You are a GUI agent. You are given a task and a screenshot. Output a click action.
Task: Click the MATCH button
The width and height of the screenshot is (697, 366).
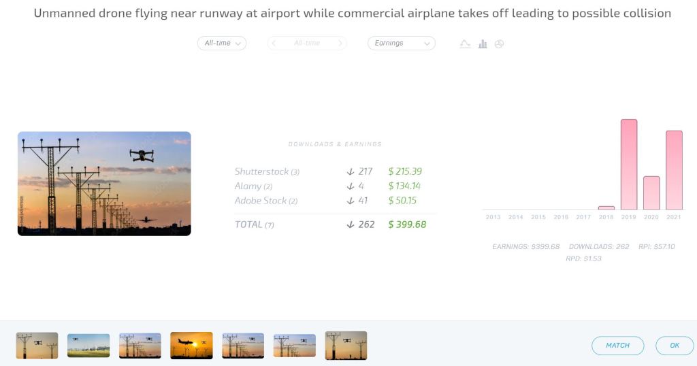click(x=617, y=346)
